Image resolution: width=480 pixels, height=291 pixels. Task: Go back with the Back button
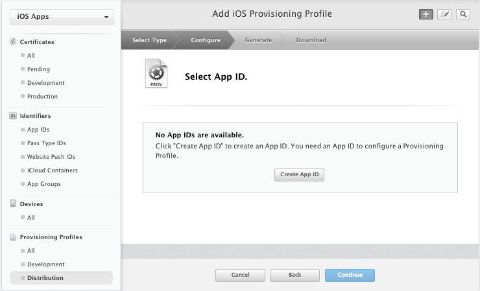click(x=294, y=275)
